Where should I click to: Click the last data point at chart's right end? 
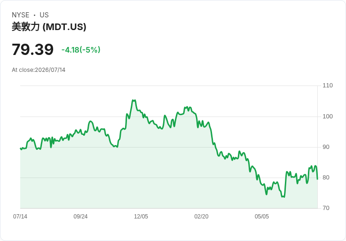317,179
